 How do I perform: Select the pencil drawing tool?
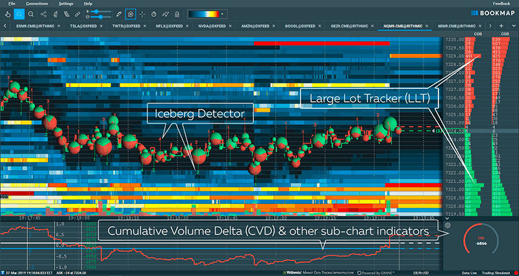(x=120, y=14)
